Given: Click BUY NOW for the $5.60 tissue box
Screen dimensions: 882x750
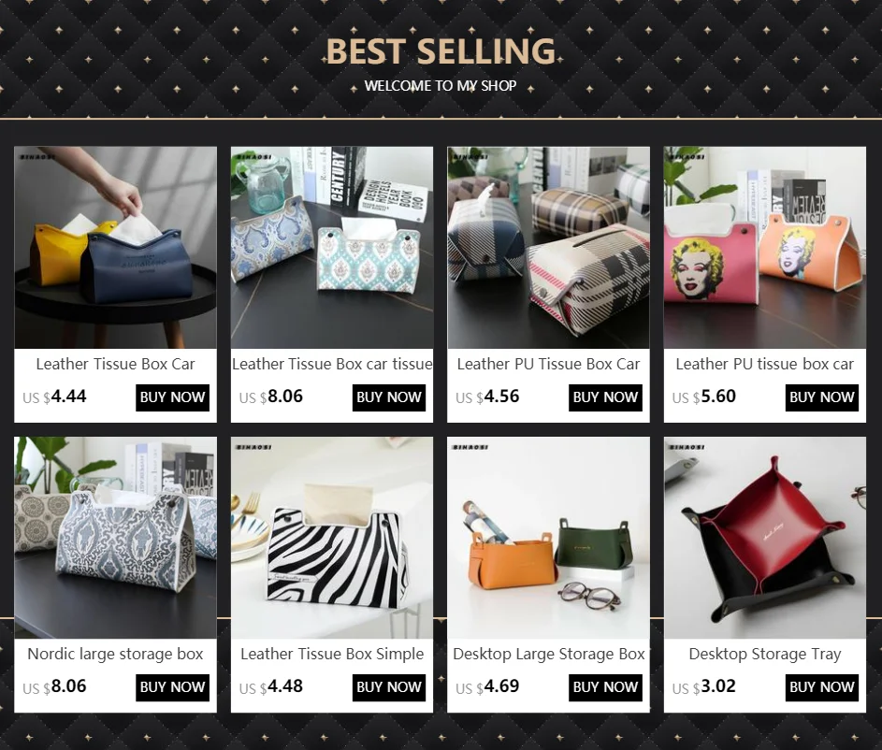Looking at the screenshot, I should (822, 397).
